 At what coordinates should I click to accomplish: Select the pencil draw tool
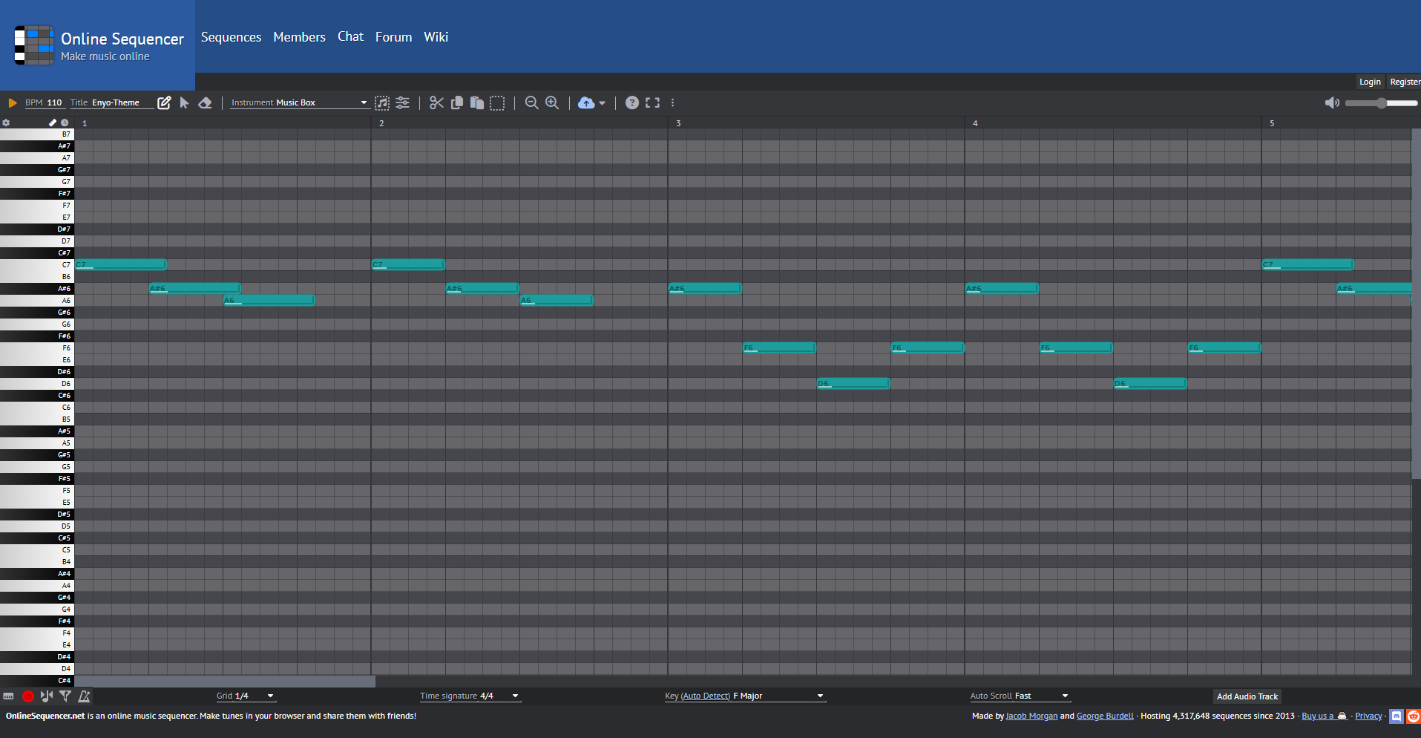pyautogui.click(x=164, y=102)
